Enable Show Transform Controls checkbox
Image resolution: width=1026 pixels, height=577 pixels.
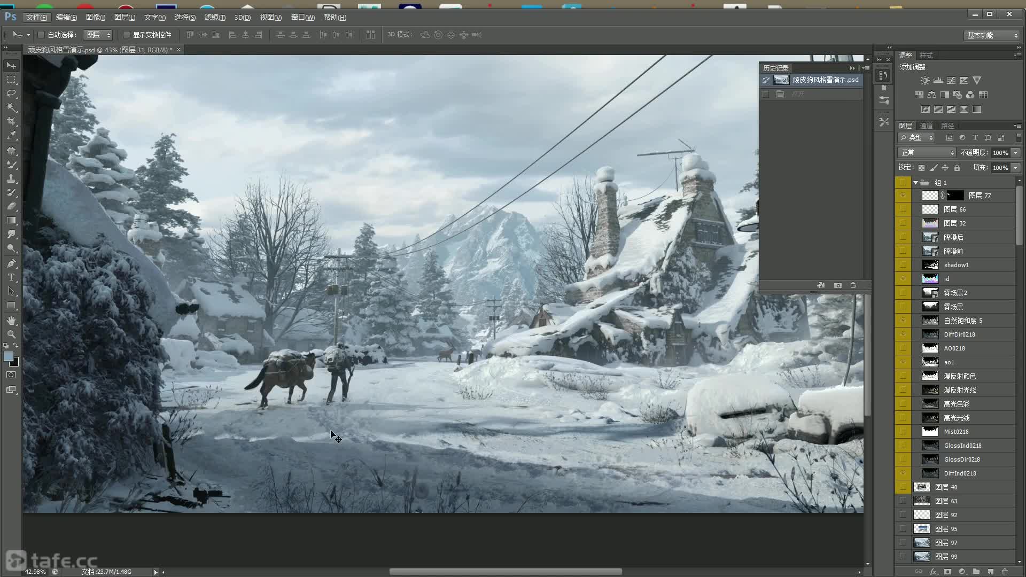[x=127, y=35]
